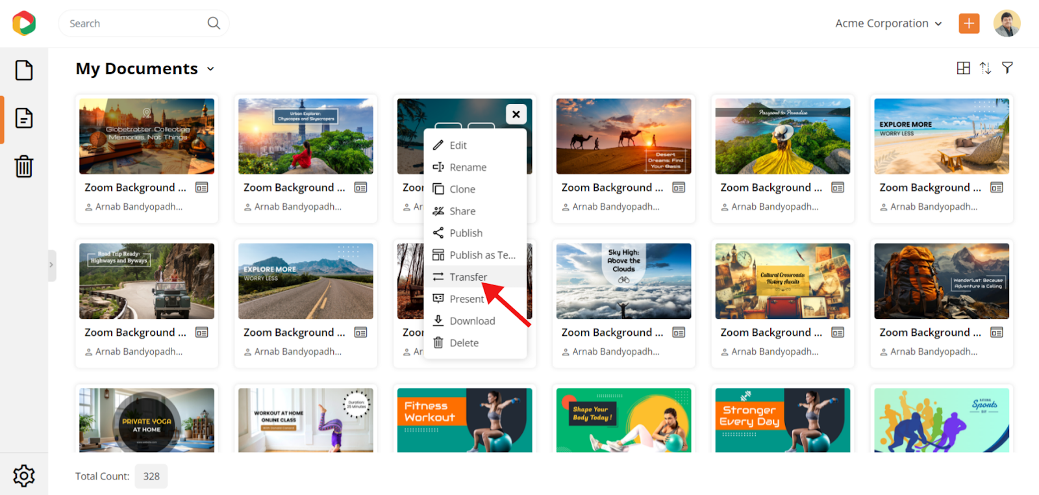Select Rename in the context menu
This screenshot has width=1039, height=495.
click(x=475, y=168)
